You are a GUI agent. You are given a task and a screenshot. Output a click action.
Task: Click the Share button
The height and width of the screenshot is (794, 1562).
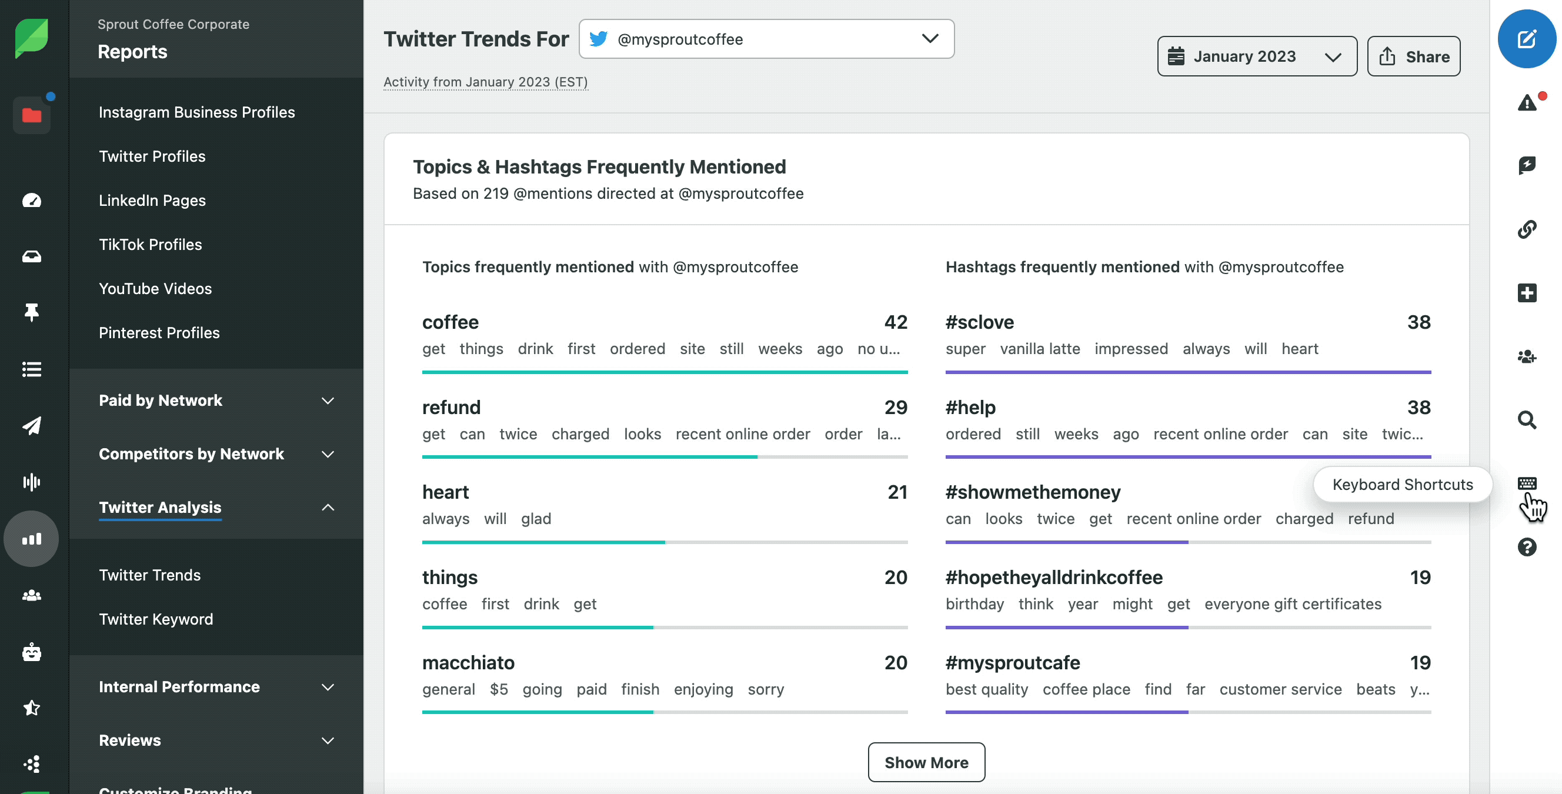point(1413,56)
